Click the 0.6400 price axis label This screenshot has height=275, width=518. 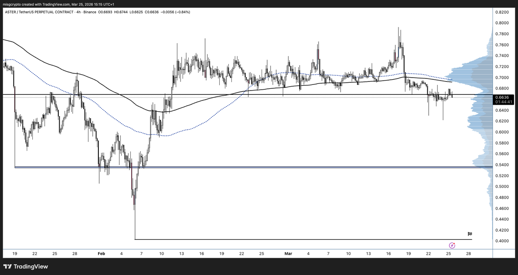pos(502,110)
